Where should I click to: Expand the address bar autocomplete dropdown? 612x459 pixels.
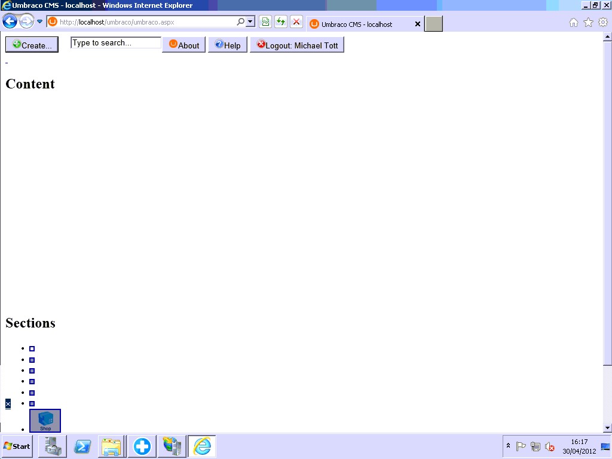pos(250,22)
